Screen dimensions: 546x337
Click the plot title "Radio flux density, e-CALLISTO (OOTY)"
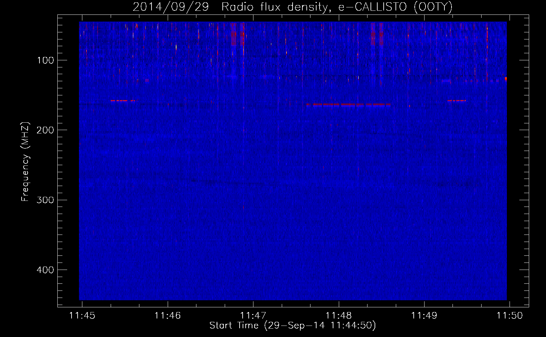tap(337, 7)
